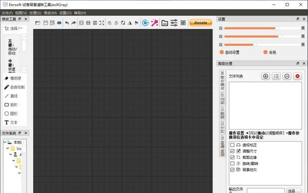The height and width of the screenshot is (193, 308).
Task: Enable the 透视校正 checkbox
Action: [x=233, y=145]
